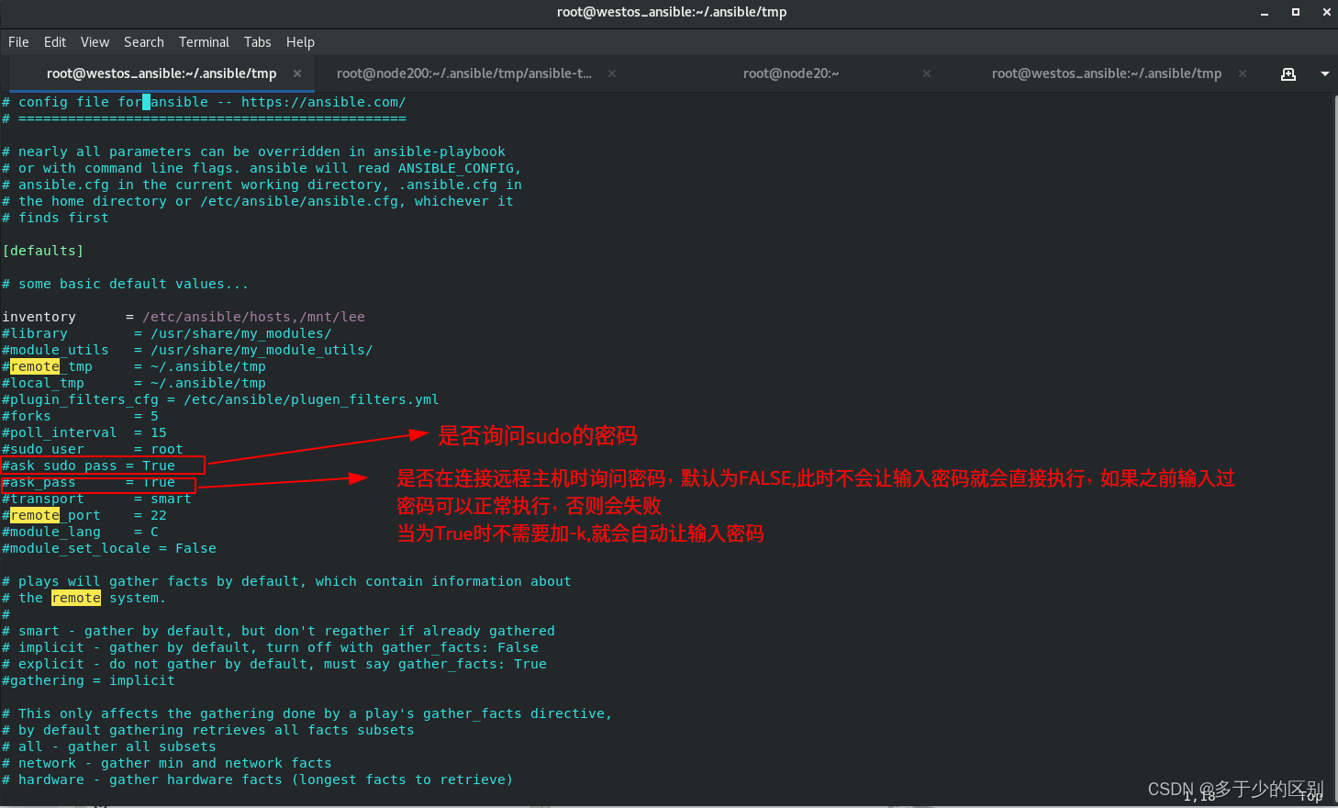Click the inventory setting line
The width and height of the screenshot is (1338, 808).
[184, 317]
